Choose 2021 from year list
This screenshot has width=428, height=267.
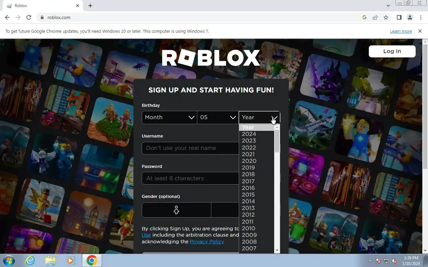click(257, 154)
